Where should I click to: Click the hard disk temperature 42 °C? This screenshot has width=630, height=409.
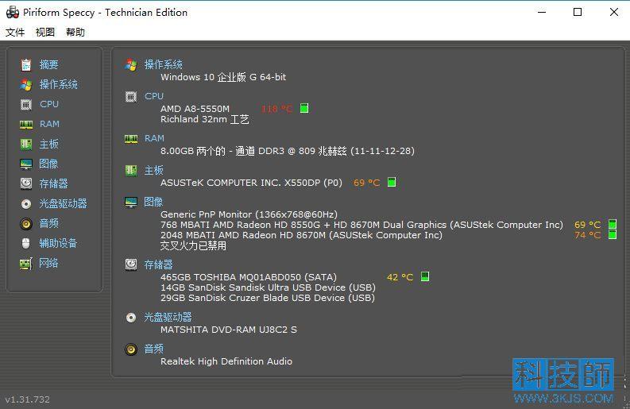(x=400, y=277)
